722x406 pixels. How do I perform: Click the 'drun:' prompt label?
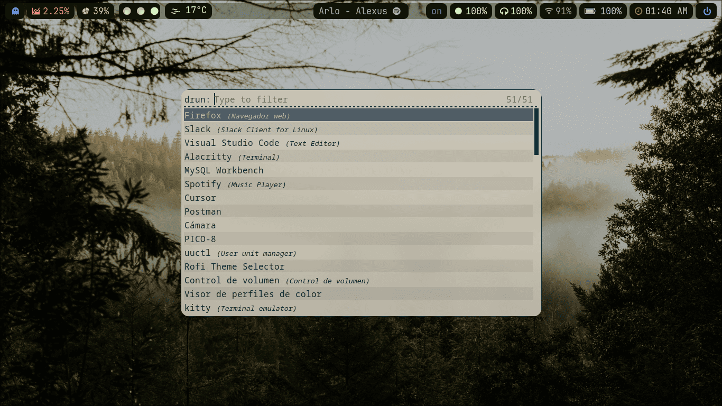pos(197,99)
